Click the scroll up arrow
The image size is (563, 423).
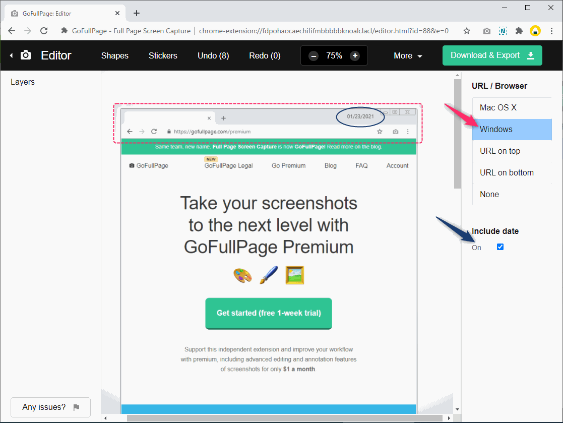[457, 76]
